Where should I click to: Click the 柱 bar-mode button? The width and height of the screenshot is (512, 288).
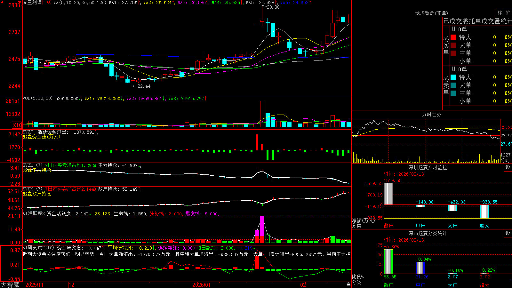[500, 13]
